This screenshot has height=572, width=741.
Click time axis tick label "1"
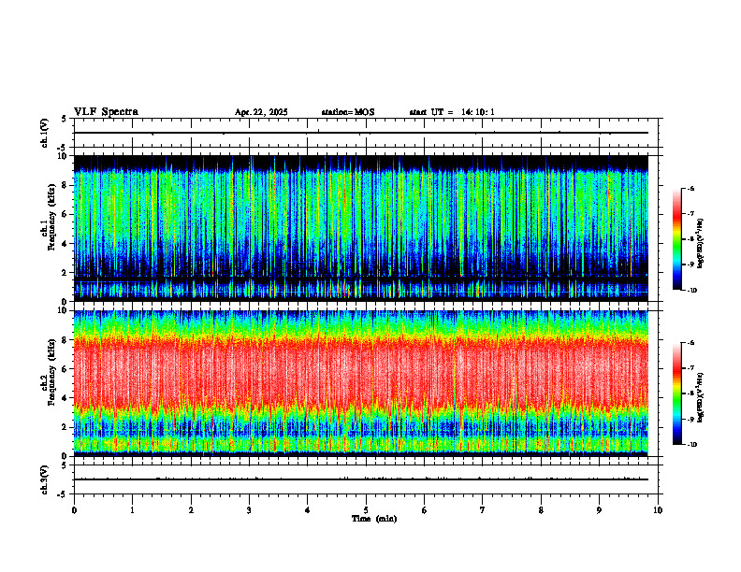(x=132, y=510)
